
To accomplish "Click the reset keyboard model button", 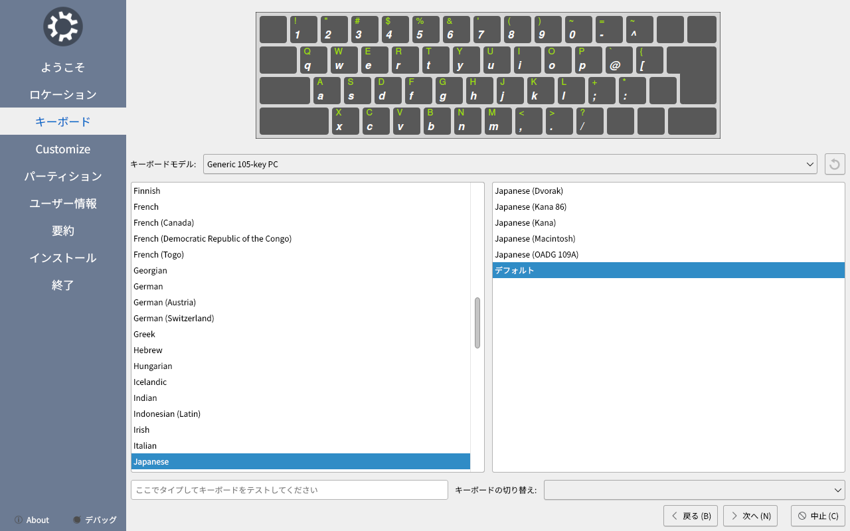I will click(x=835, y=164).
